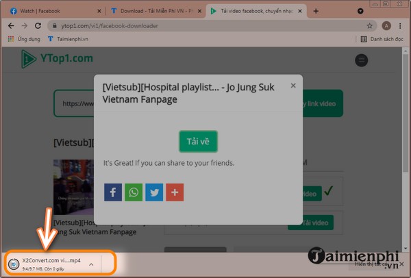View site info via the lock icon
Viewport: 411px width, 278px height.
55,26
